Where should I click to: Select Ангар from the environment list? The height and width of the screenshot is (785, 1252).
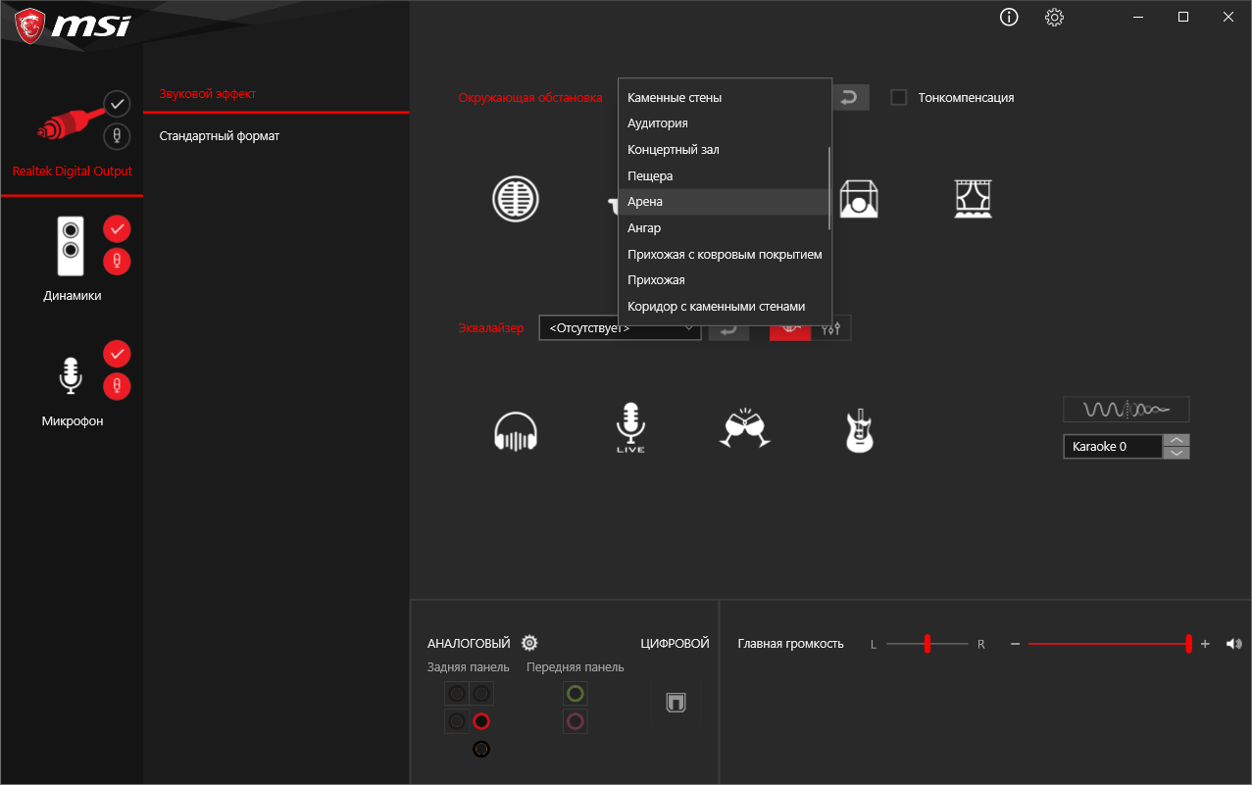pos(725,227)
